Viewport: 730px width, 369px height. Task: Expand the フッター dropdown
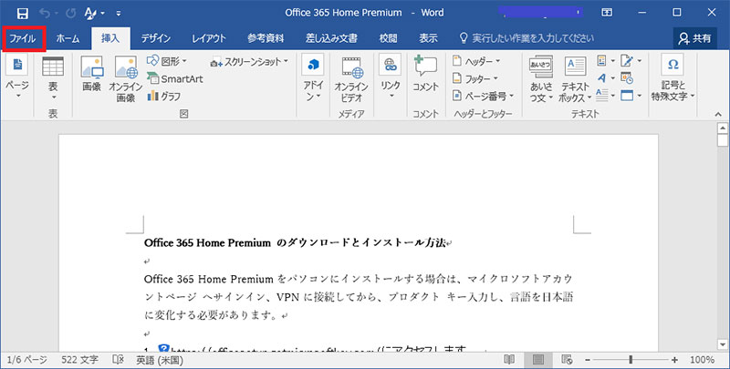(x=475, y=78)
